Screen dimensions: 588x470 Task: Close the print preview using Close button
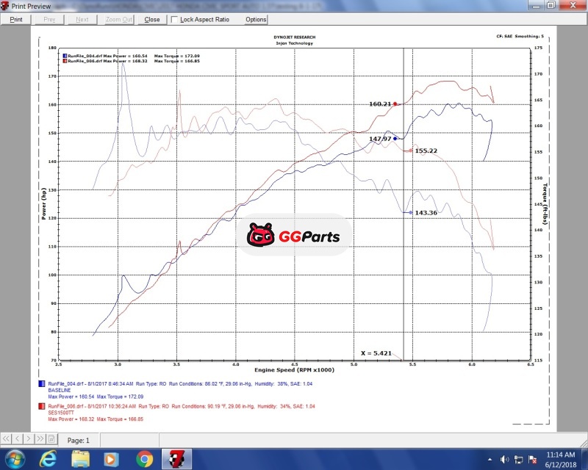click(152, 20)
